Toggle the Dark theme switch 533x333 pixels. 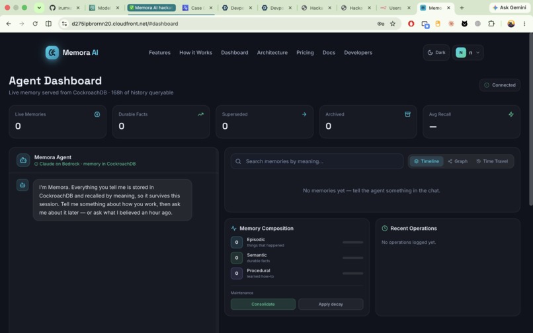pos(436,53)
